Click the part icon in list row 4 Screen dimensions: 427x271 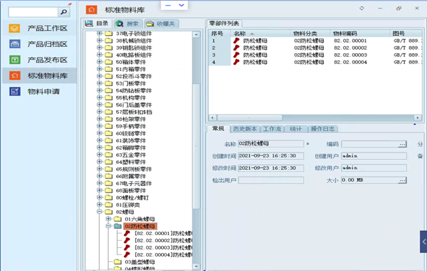(236, 62)
